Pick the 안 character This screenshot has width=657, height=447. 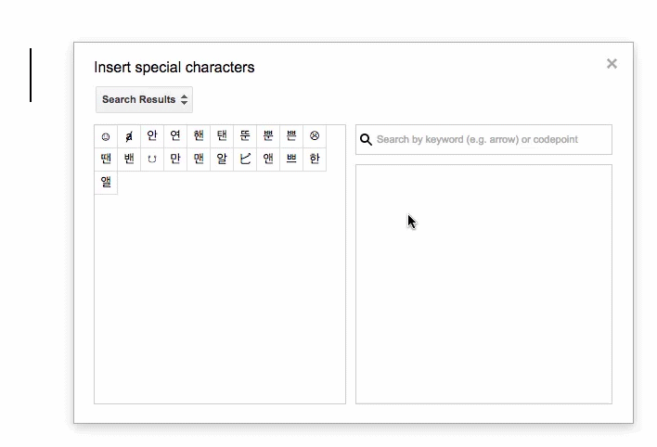click(152, 136)
